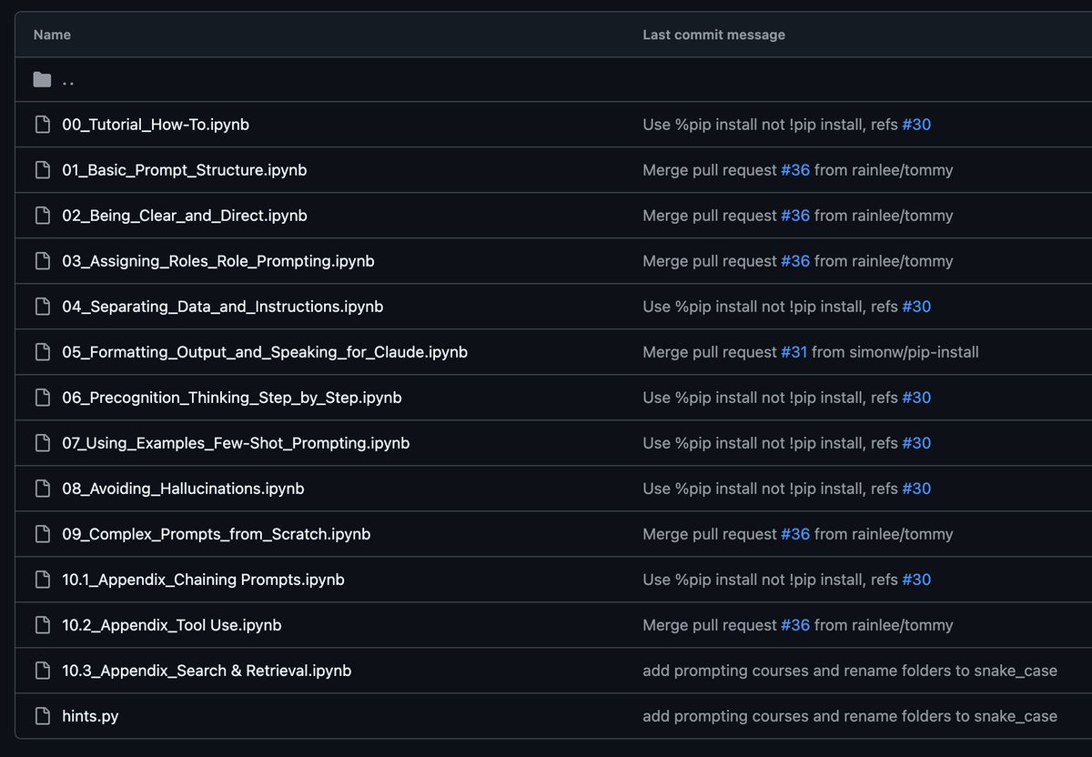Open 03_Assigning_Roles_Role_Prompting.ipynb notebook
This screenshot has width=1092, height=757.
pos(217,261)
